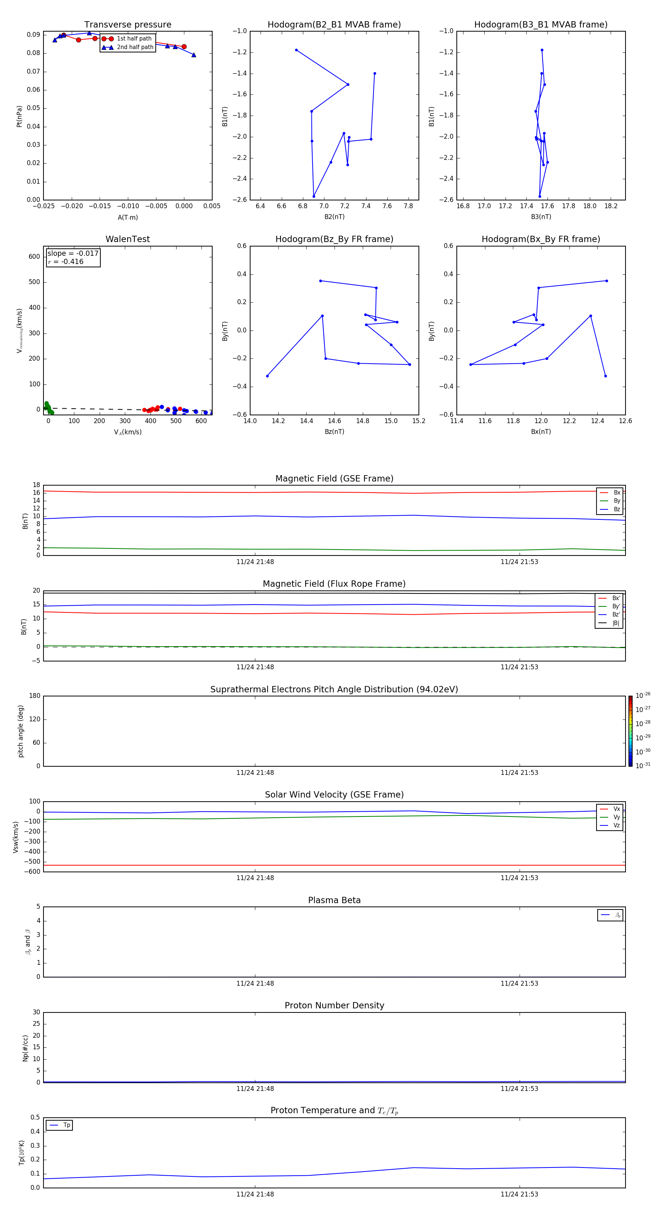Click the pitch angle colorbar gradient
The width and height of the screenshot is (669, 1227).
point(630,731)
